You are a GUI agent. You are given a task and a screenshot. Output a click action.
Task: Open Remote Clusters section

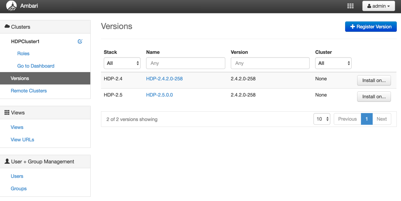coord(29,91)
